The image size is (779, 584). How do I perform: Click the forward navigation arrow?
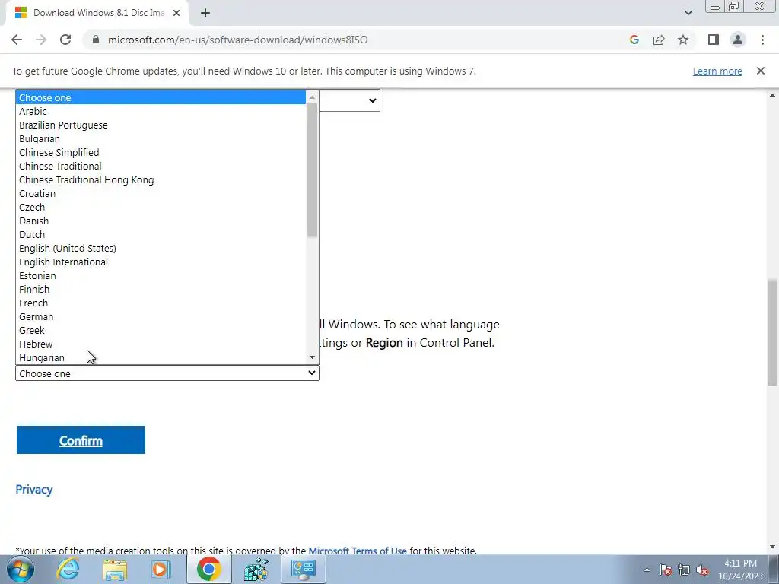pyautogui.click(x=41, y=40)
